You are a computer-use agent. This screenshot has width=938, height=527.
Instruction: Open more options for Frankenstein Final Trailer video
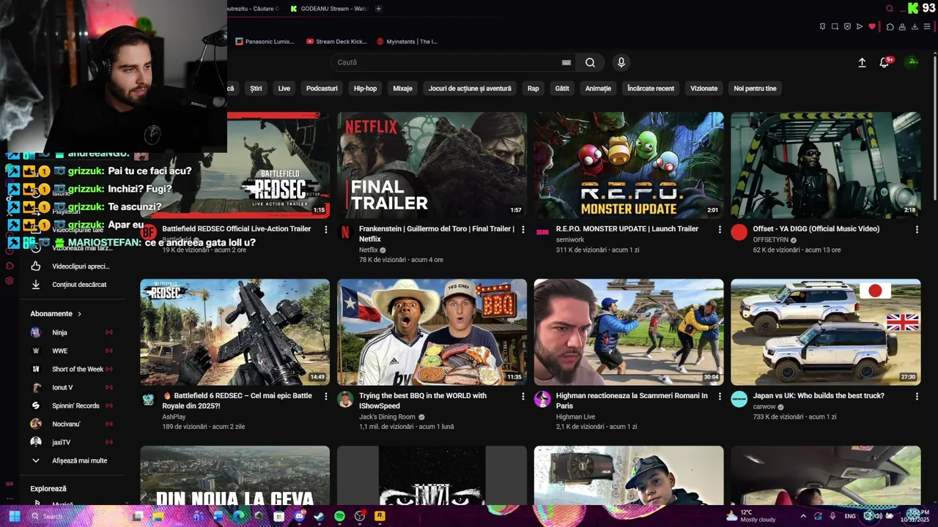click(x=523, y=229)
